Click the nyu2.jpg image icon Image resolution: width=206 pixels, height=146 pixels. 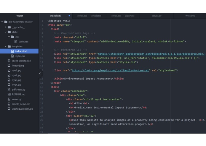tap(9, 75)
